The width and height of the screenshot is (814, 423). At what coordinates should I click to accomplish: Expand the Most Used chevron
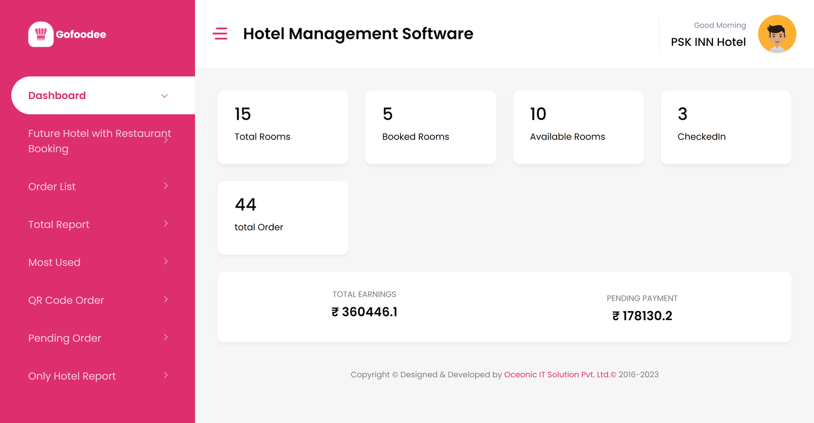tap(166, 262)
